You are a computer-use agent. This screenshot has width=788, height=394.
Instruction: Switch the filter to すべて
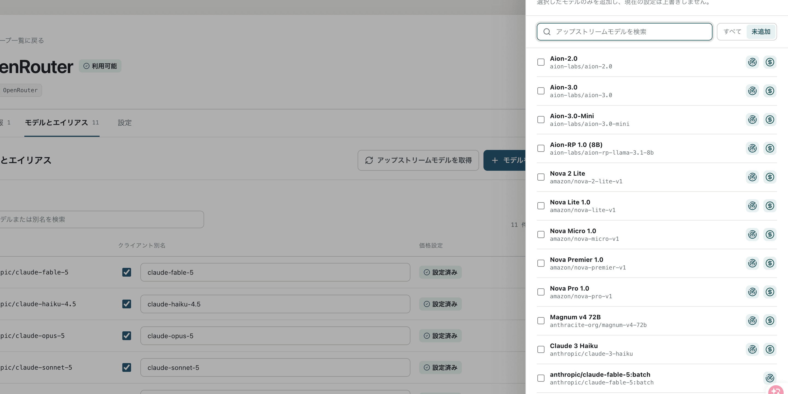point(732,32)
